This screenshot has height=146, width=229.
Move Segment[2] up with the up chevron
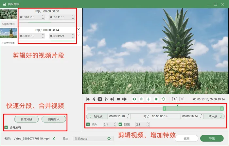point(79,33)
